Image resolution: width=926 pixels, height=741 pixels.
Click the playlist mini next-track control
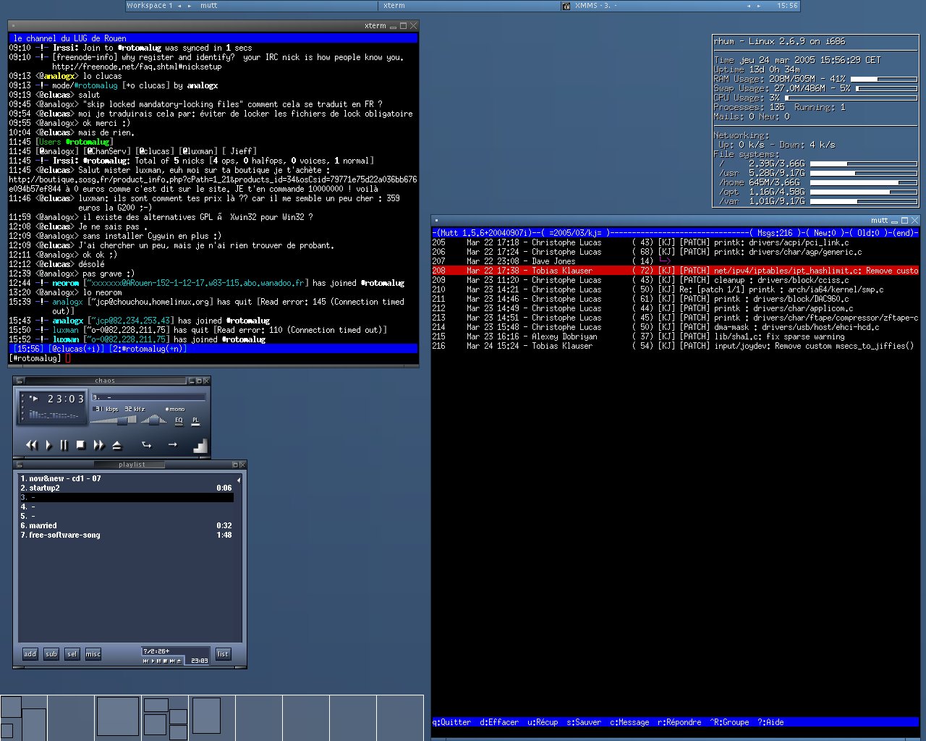click(x=172, y=661)
